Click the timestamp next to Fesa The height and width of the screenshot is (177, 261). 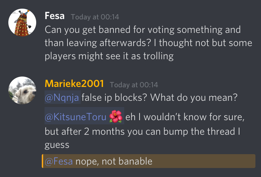pyautogui.click(x=95, y=17)
